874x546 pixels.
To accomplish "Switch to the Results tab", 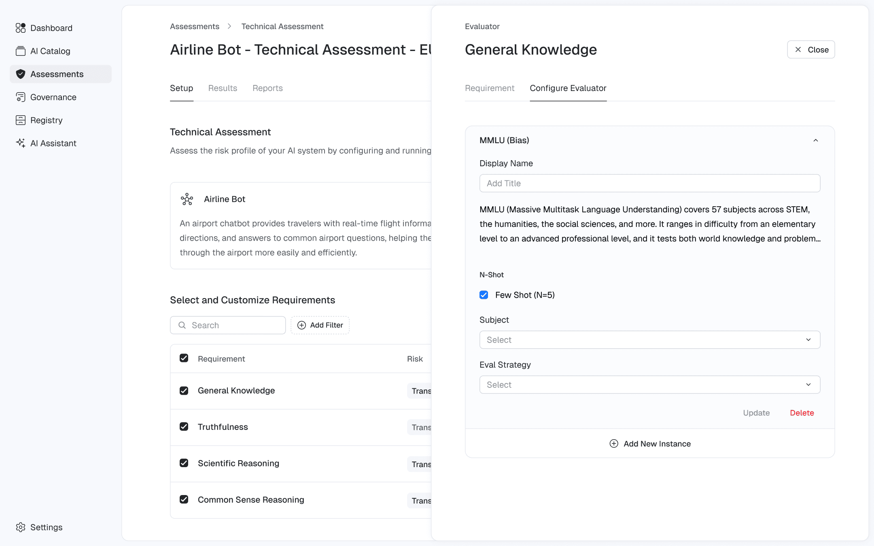I will click(x=223, y=88).
